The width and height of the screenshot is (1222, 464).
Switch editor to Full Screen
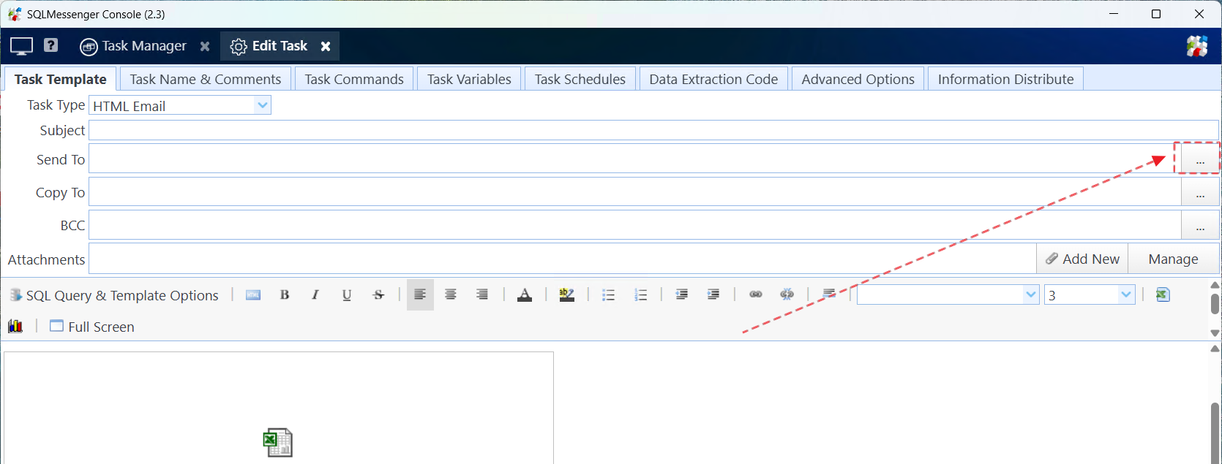point(92,327)
